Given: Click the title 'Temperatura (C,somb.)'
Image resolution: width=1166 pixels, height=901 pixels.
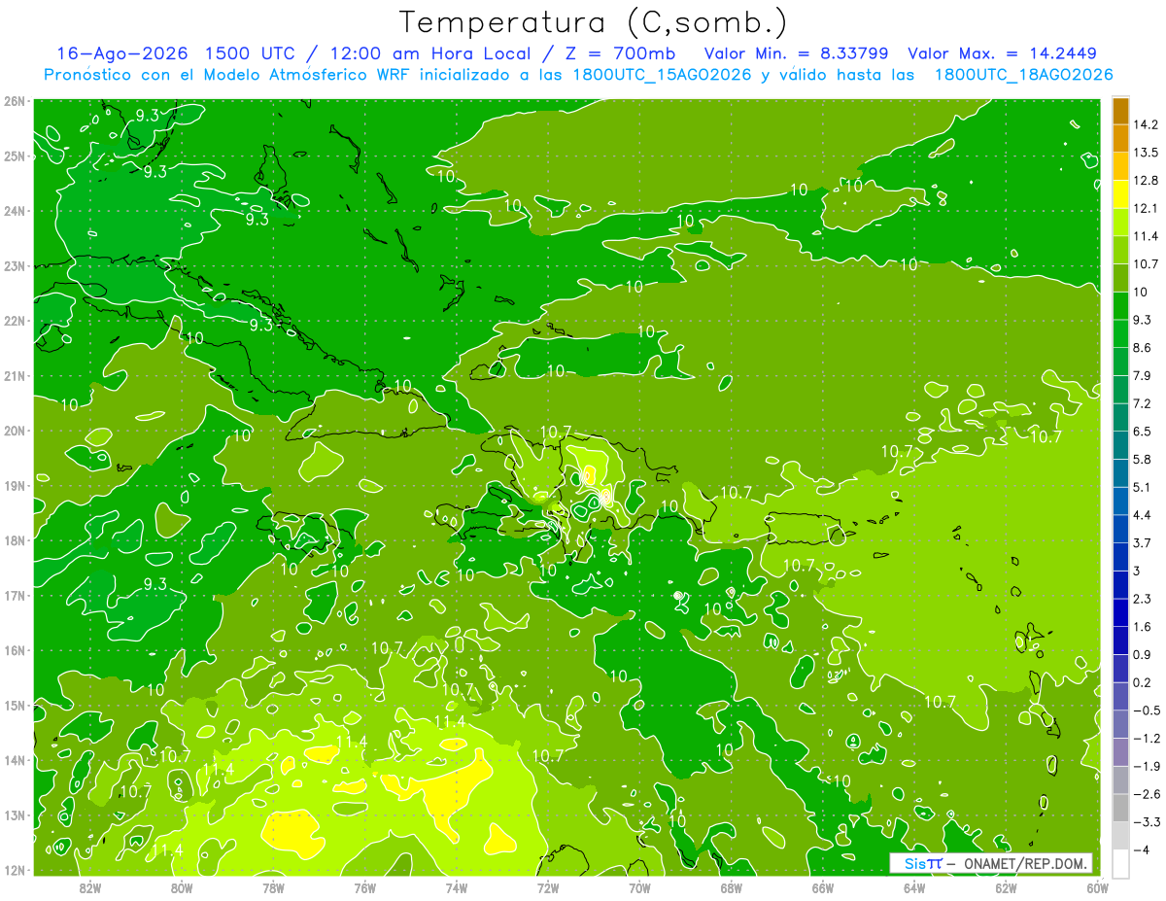Looking at the screenshot, I should point(594,23).
